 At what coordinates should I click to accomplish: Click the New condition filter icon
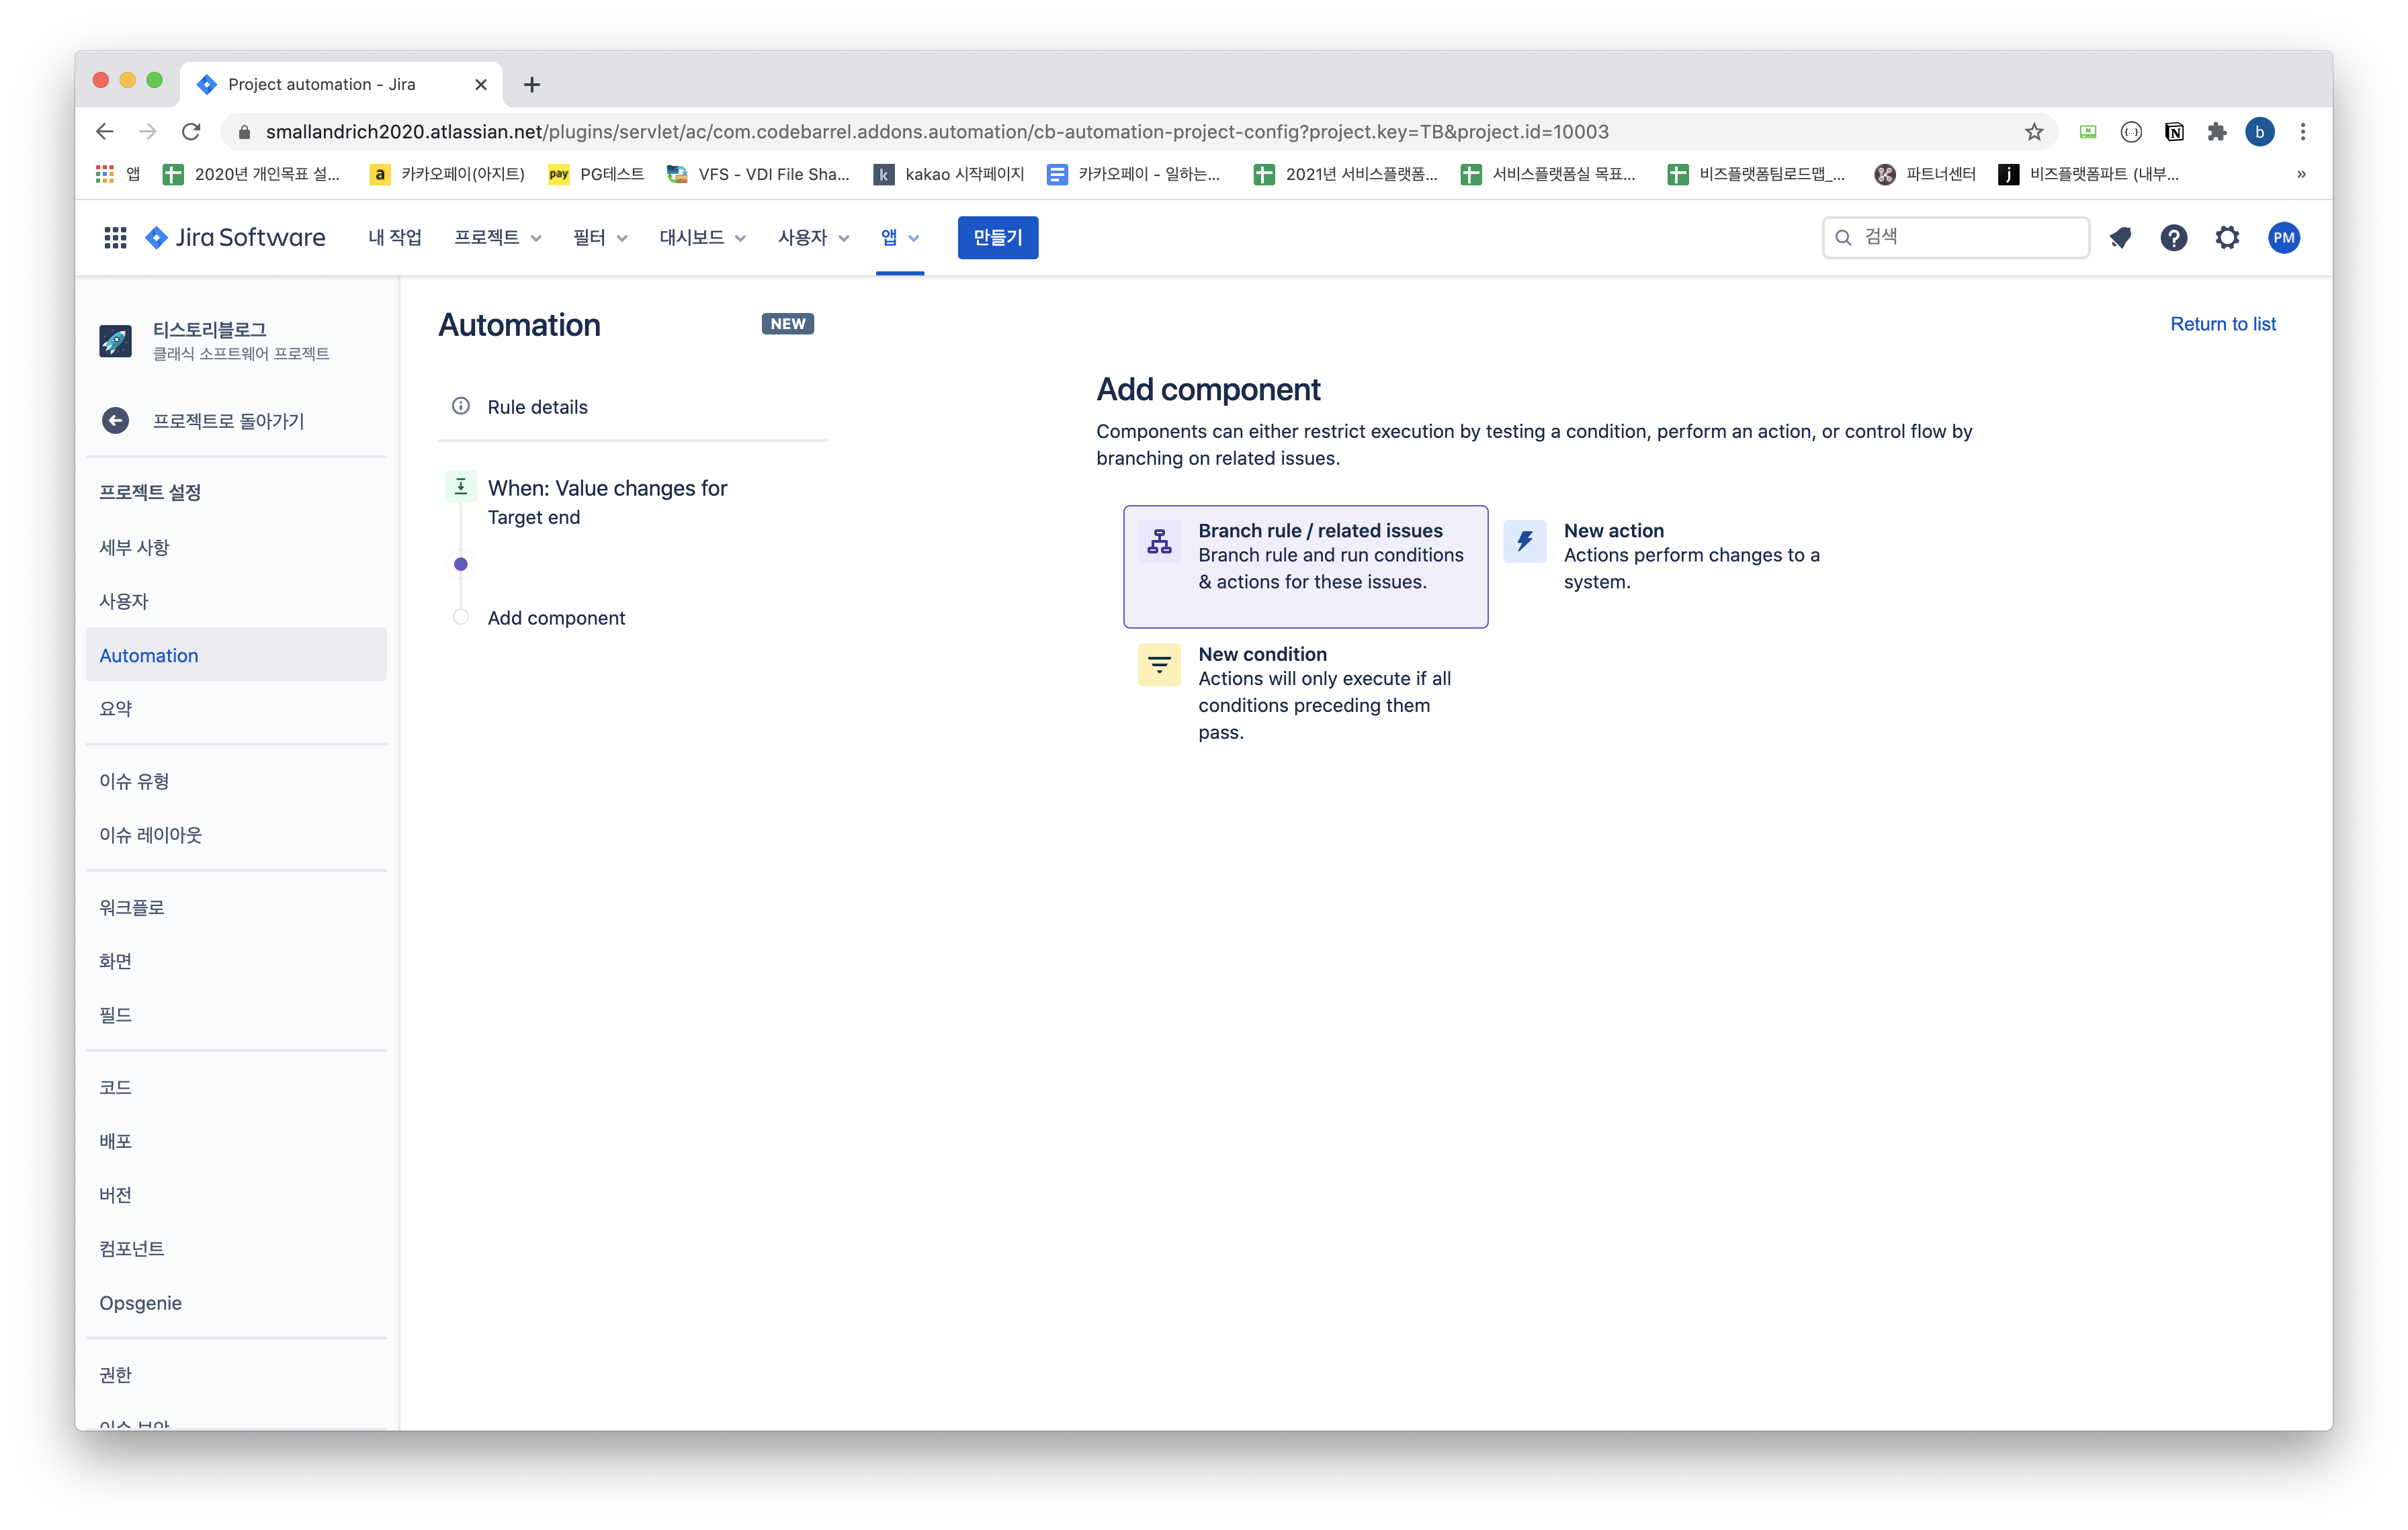(1159, 664)
